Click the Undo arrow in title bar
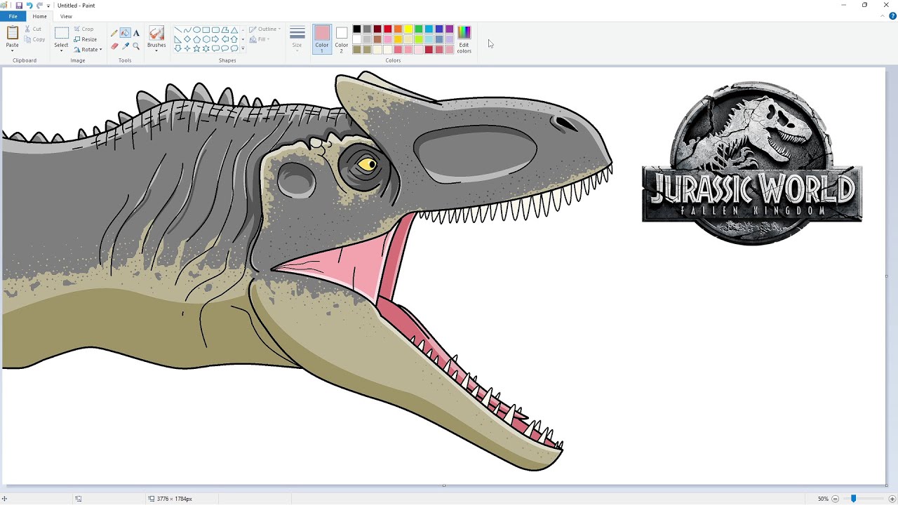The image size is (898, 505). 29,6
